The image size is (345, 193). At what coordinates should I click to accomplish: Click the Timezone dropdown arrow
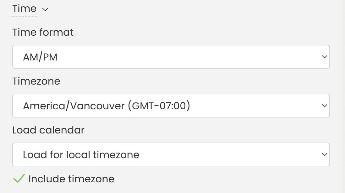click(x=324, y=106)
